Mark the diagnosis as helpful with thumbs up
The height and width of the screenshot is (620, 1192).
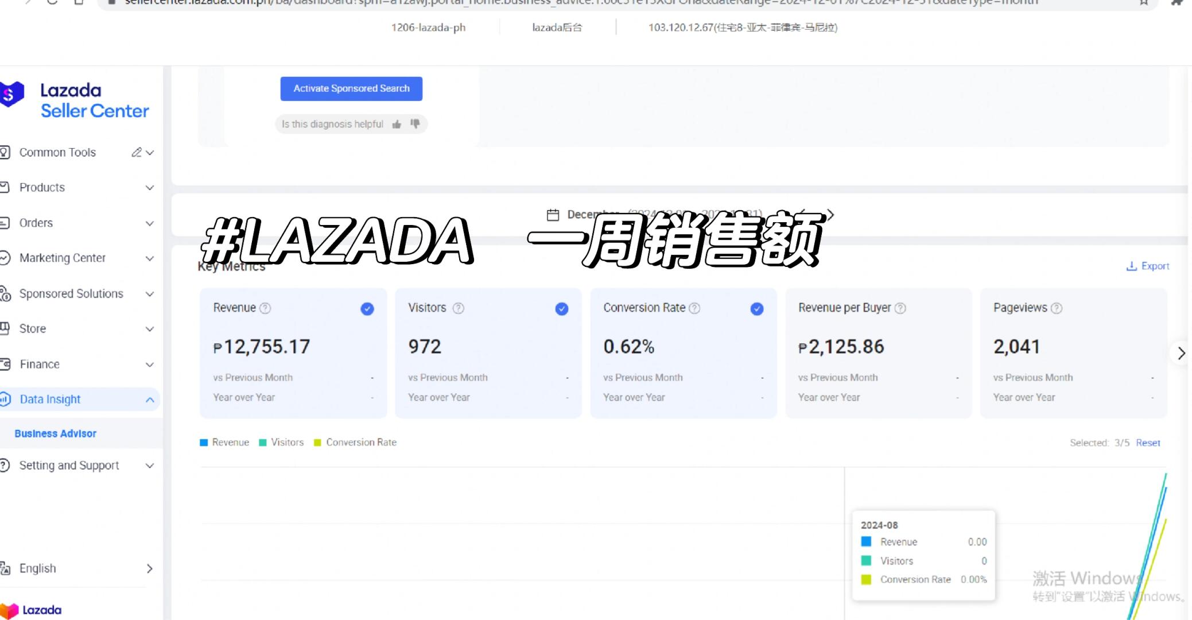tap(397, 124)
